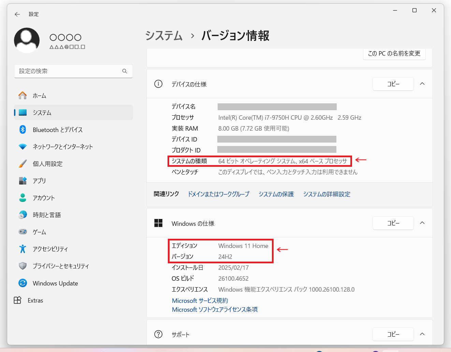Open ネットワークとインターネット settings
The image size is (451, 352).
73,147
